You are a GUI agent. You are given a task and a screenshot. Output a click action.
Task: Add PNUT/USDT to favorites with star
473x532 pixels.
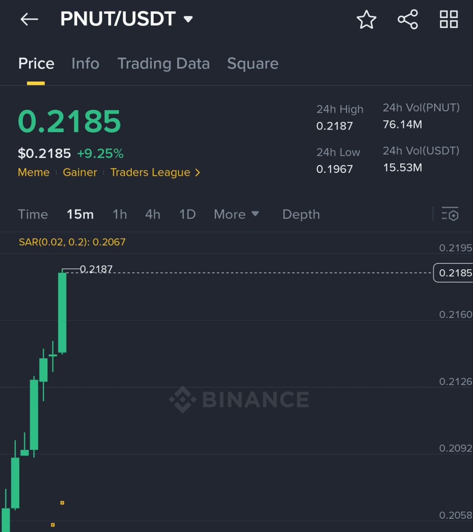point(367,20)
